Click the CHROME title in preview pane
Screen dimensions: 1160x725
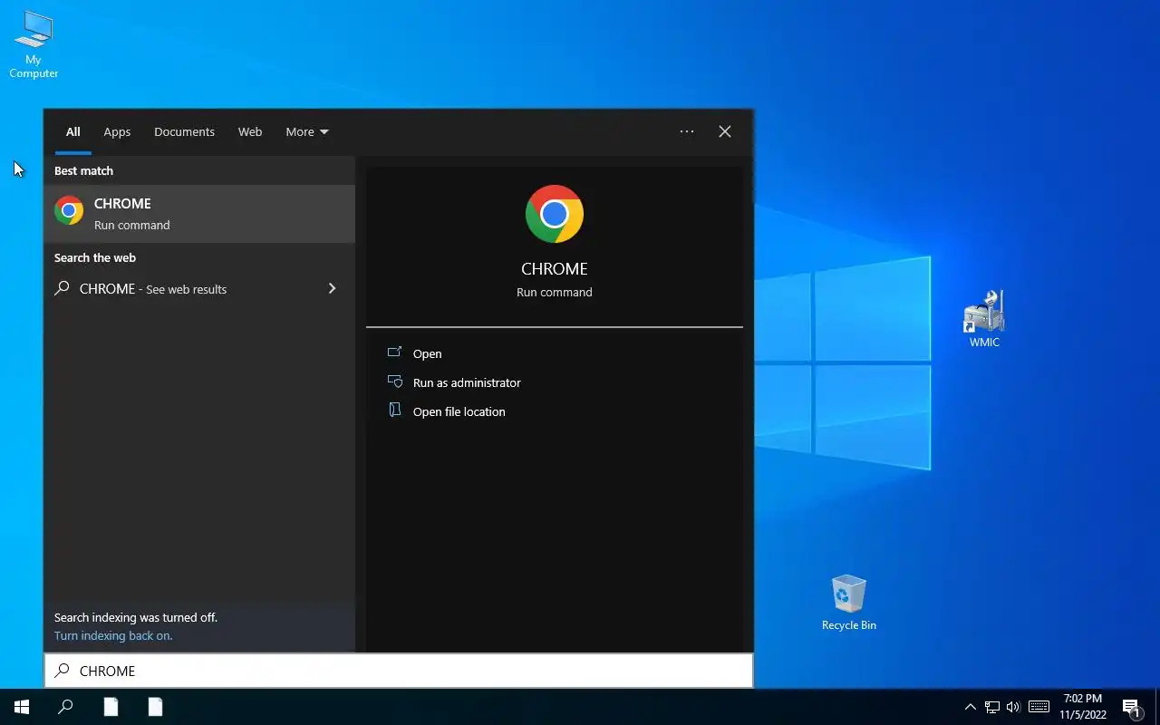tap(555, 269)
